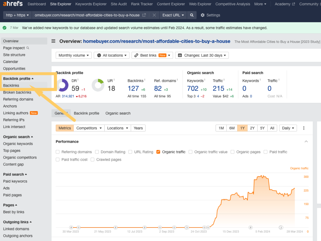Viewport: 321px width, 241px height.
Task: Switch to the Backlink profile tab
Action: [x=86, y=113]
